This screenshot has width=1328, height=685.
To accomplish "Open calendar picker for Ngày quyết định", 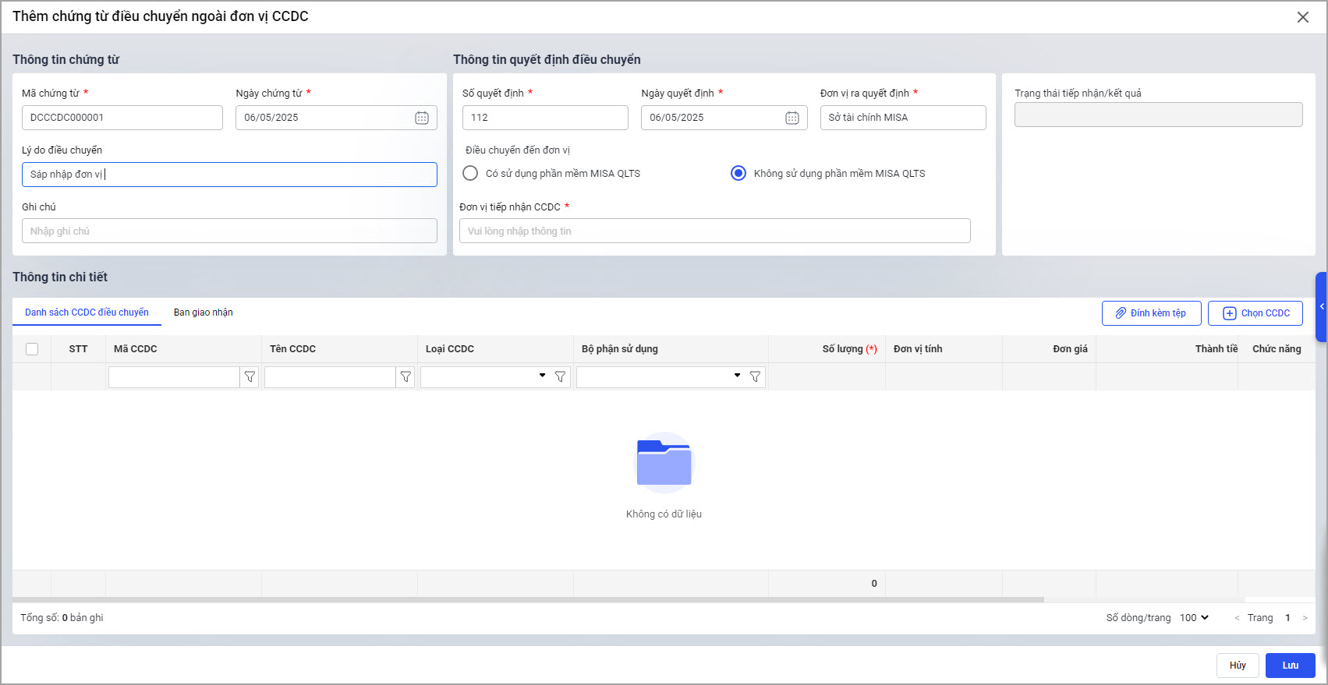I will [x=791, y=118].
